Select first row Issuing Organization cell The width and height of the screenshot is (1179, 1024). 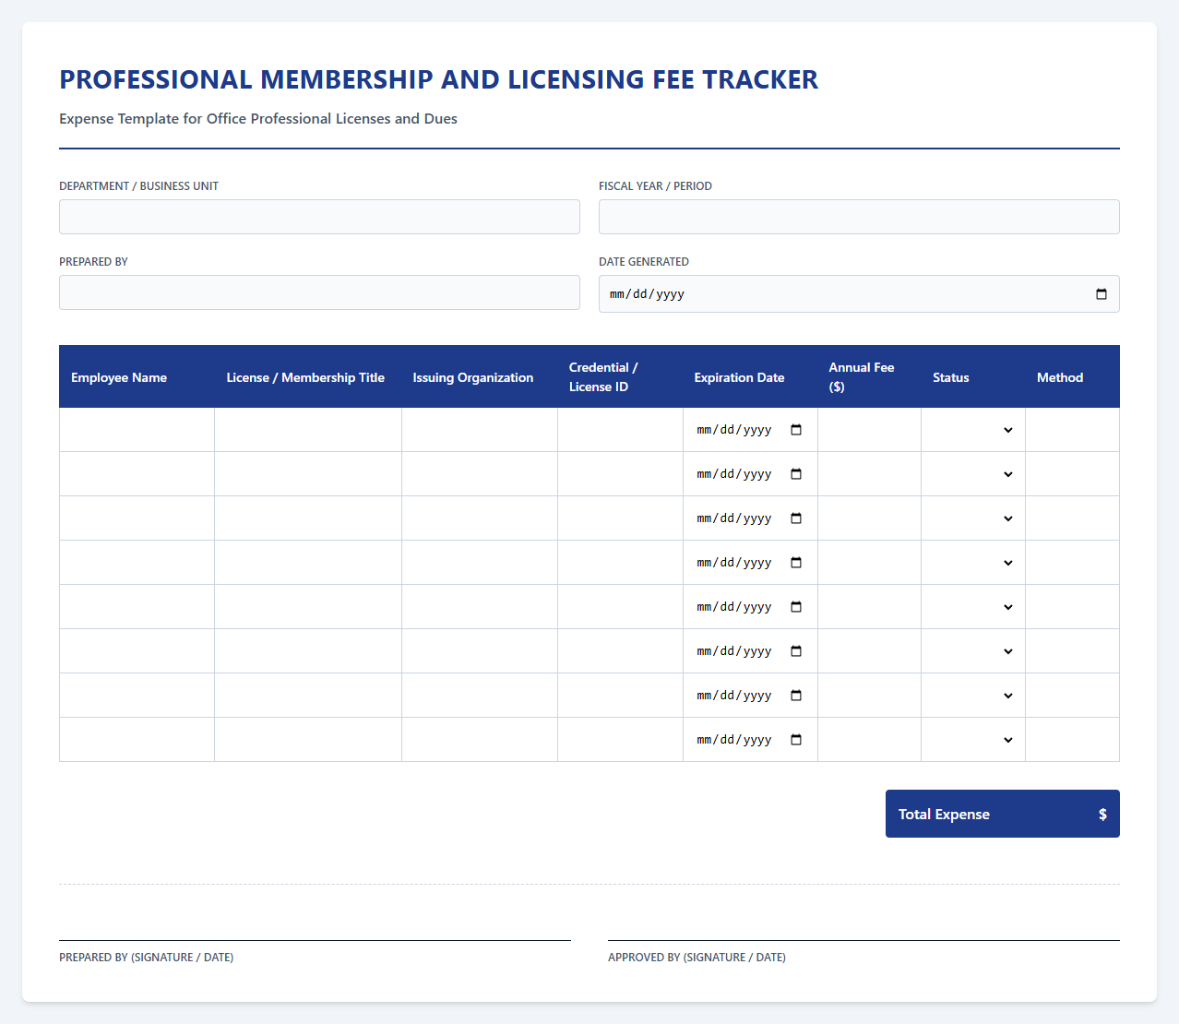[x=480, y=430]
